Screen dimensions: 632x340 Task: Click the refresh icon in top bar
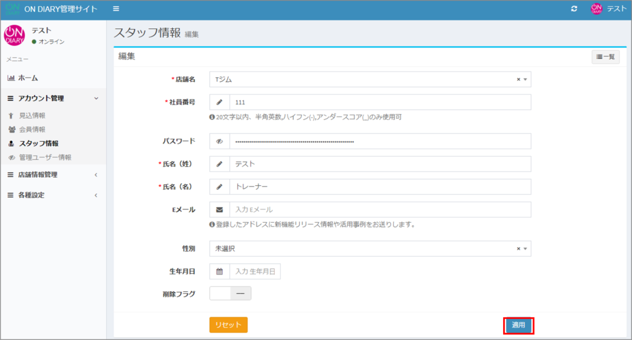tap(574, 9)
